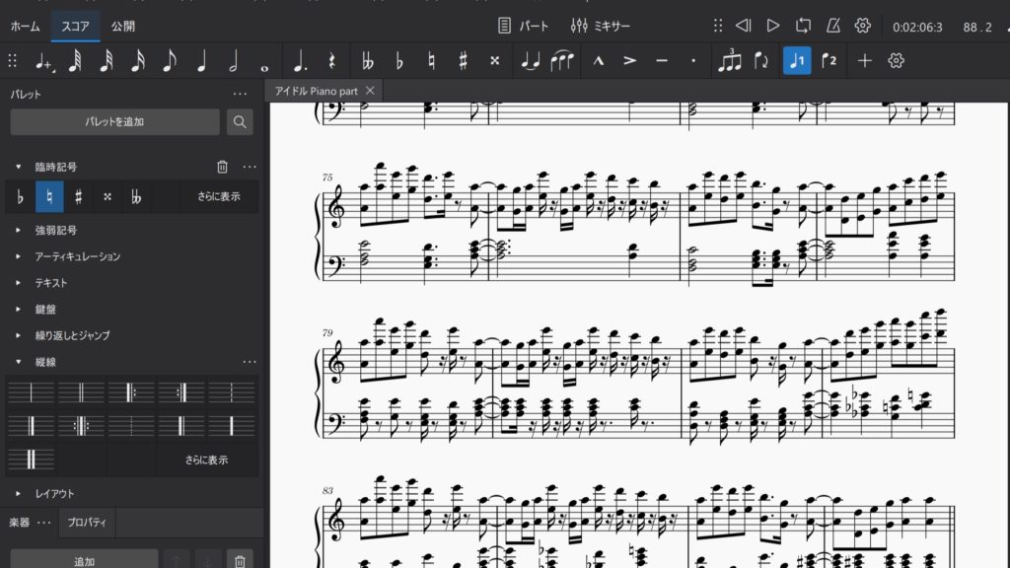Viewport: 1010px width, 568px height.
Task: Add a slur to the notes
Action: click(561, 60)
